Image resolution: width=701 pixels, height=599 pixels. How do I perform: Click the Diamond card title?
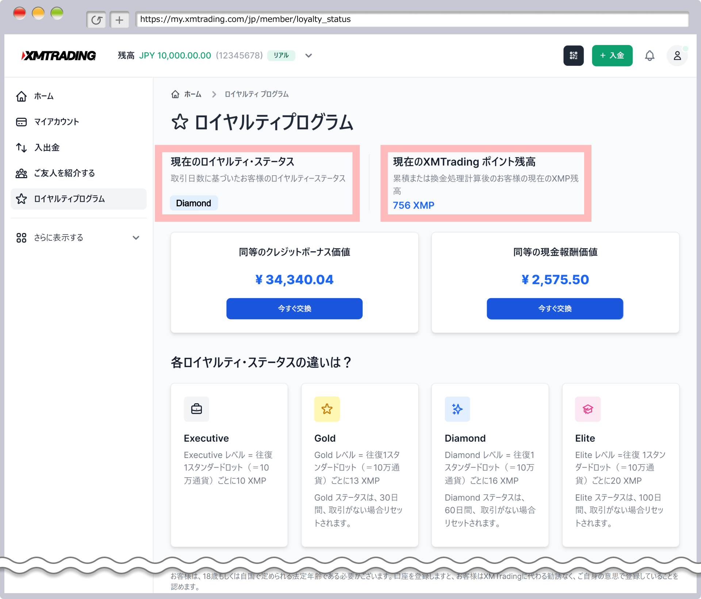coord(465,438)
